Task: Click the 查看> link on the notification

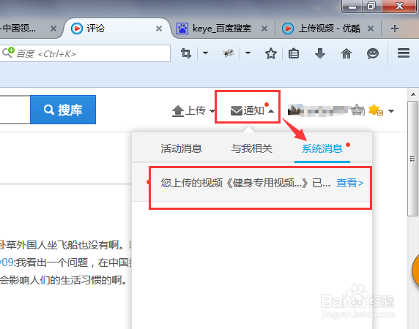Action: 350,183
